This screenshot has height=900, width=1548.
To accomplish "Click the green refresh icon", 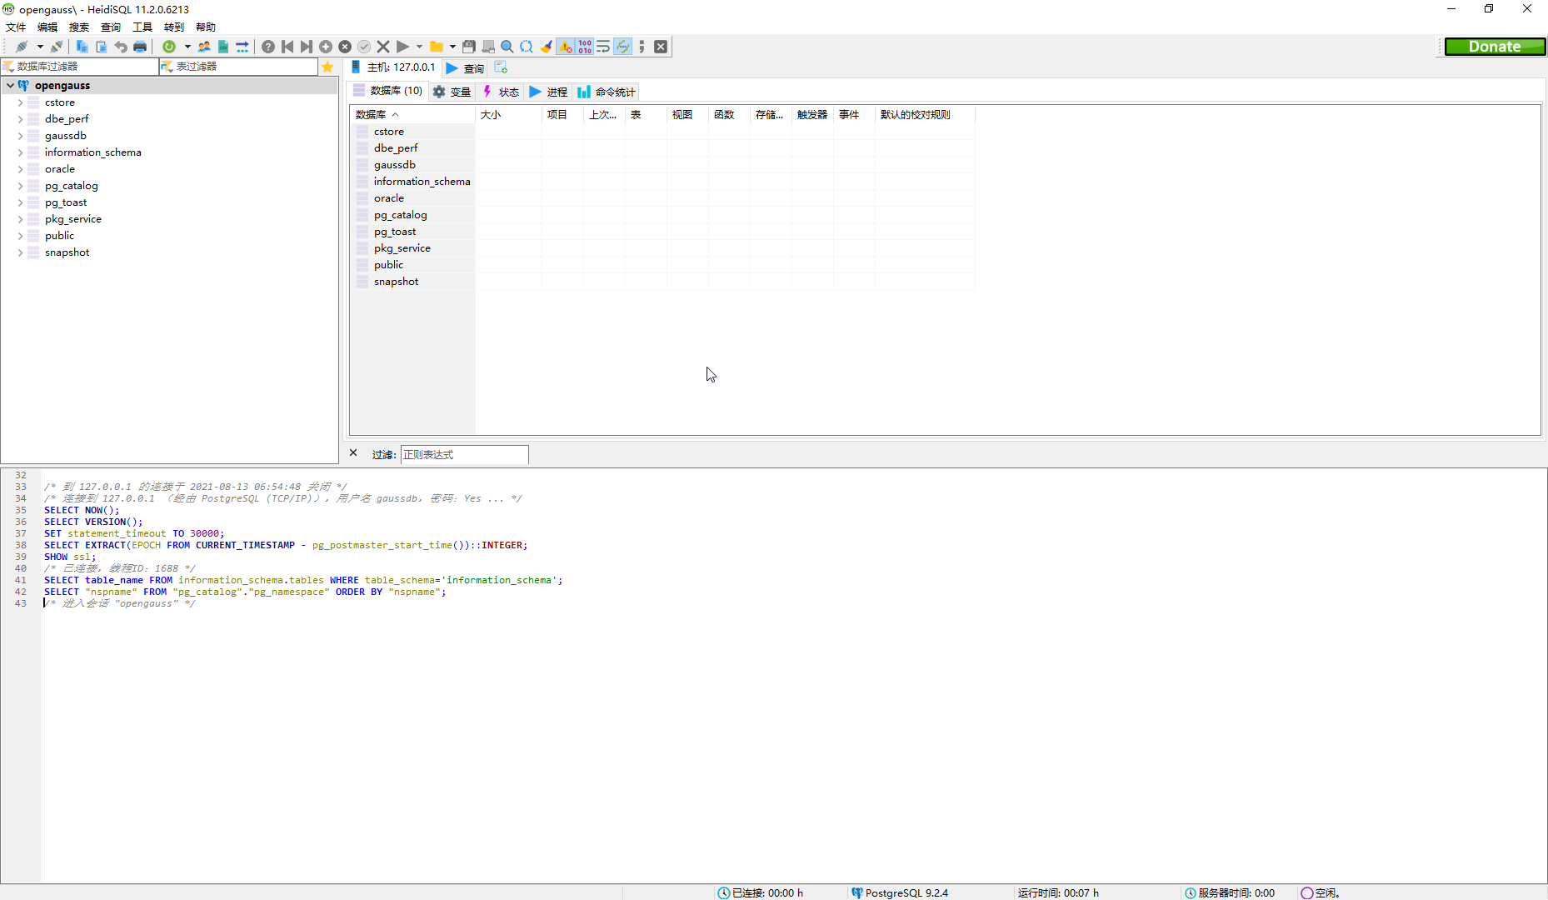I will 169,47.
